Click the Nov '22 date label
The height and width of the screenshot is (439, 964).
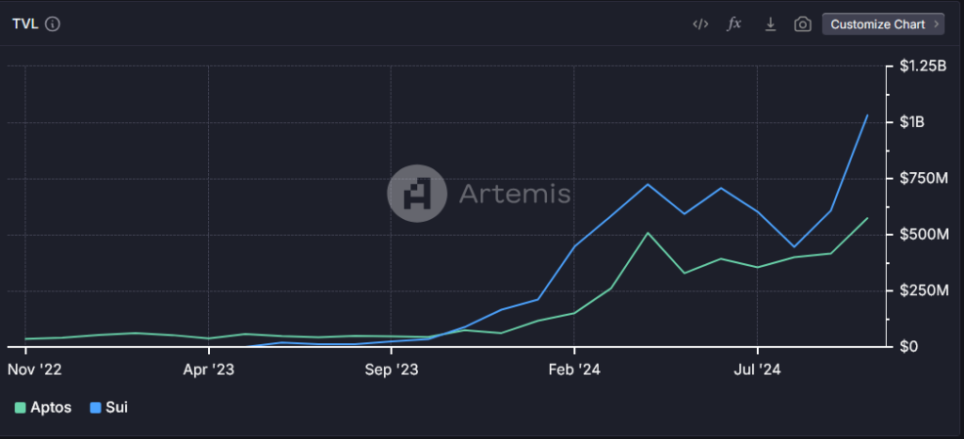click(35, 370)
